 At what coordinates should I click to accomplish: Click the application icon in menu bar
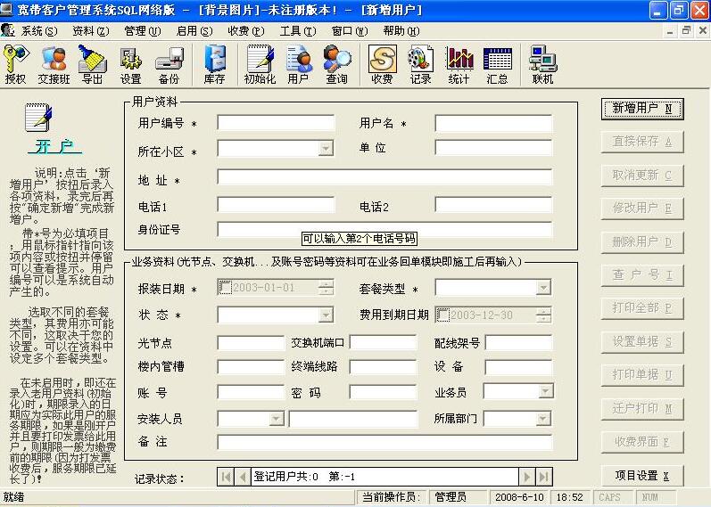coord(8,30)
